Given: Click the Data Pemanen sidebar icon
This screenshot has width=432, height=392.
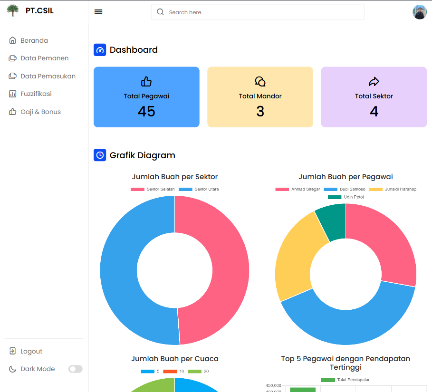Looking at the screenshot, I should tap(12, 58).
